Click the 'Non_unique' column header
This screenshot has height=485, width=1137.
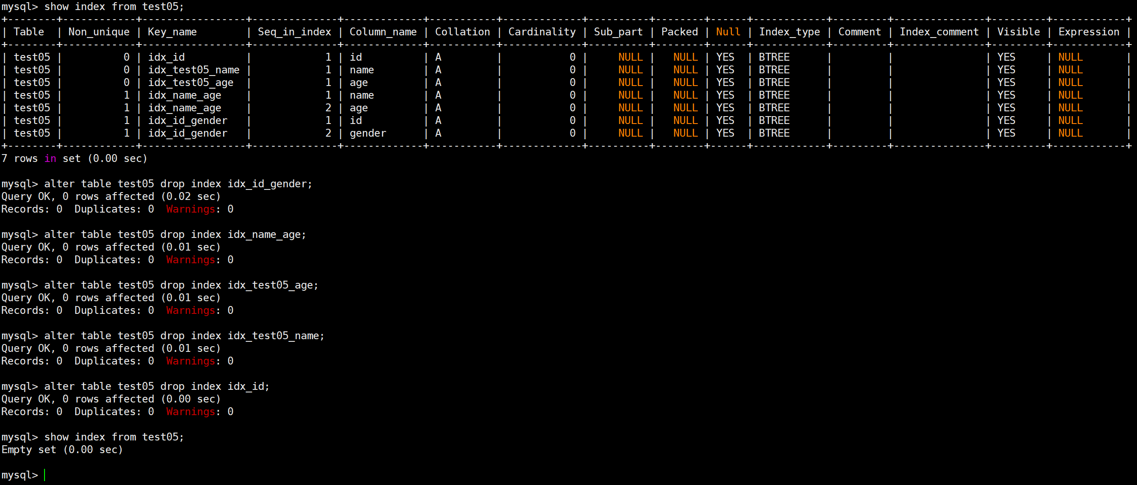[x=99, y=32]
